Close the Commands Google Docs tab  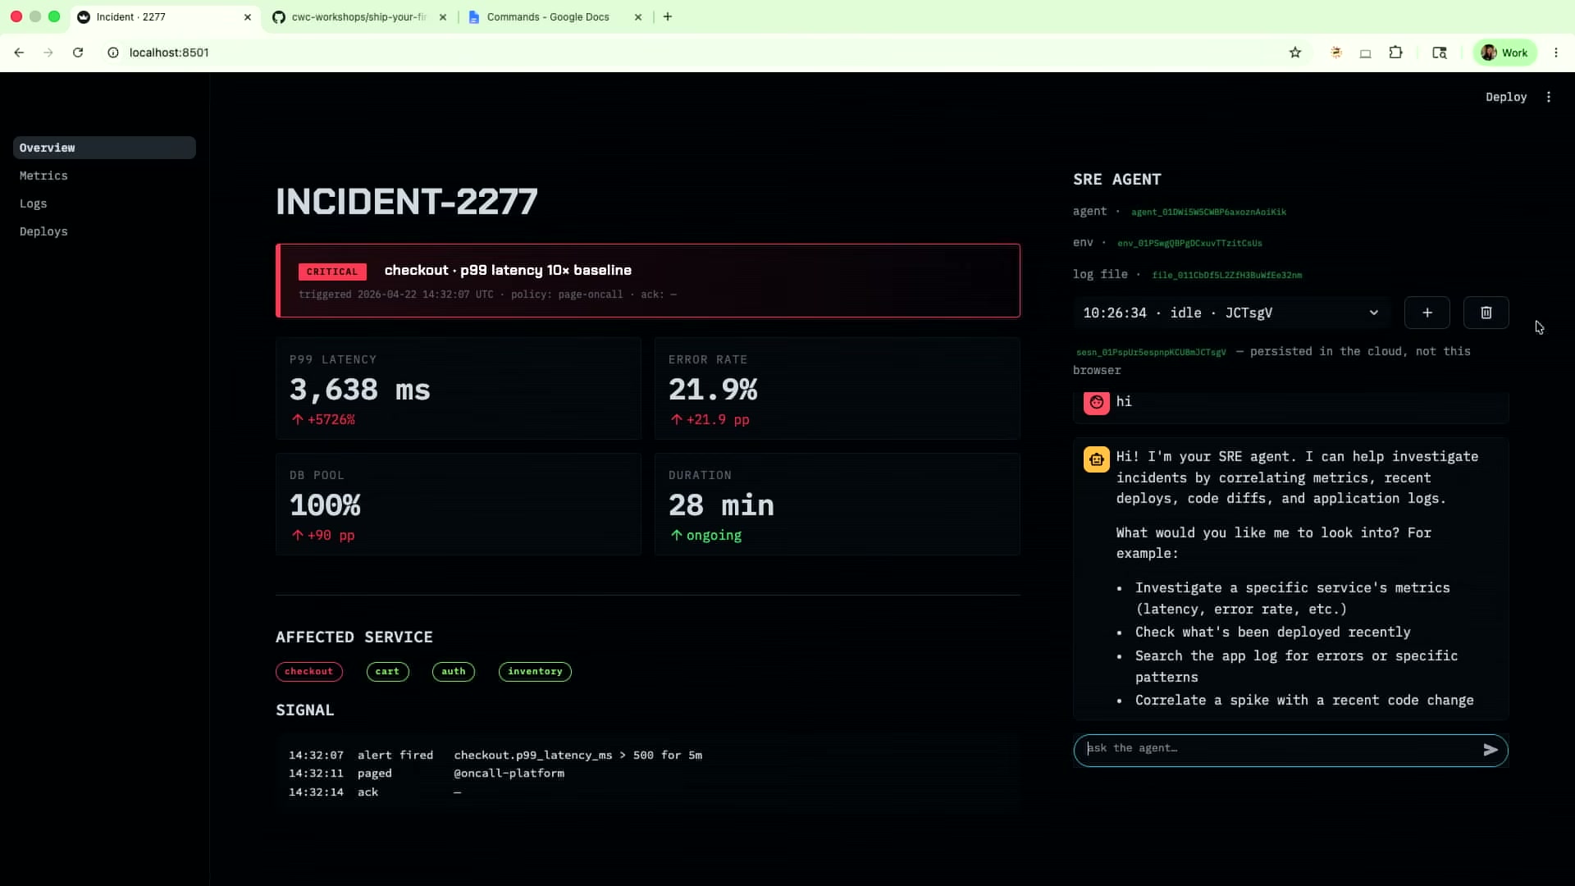click(638, 16)
